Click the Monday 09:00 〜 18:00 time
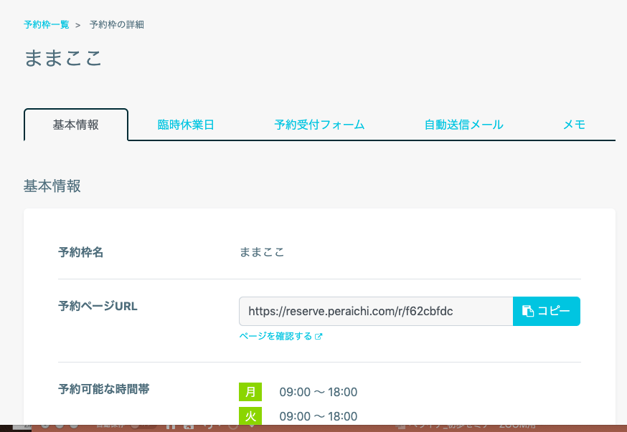Viewport: 627px width, 432px height. tap(319, 392)
